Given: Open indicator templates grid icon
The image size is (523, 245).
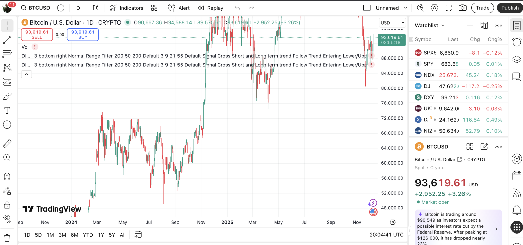Looking at the screenshot, I should (x=154, y=8).
